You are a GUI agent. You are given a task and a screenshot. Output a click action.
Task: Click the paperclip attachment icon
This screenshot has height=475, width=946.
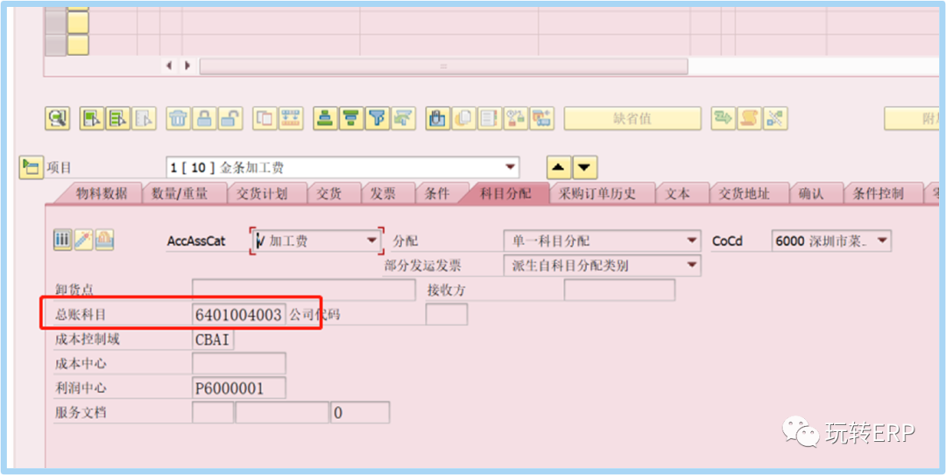pyautogui.click(x=437, y=119)
